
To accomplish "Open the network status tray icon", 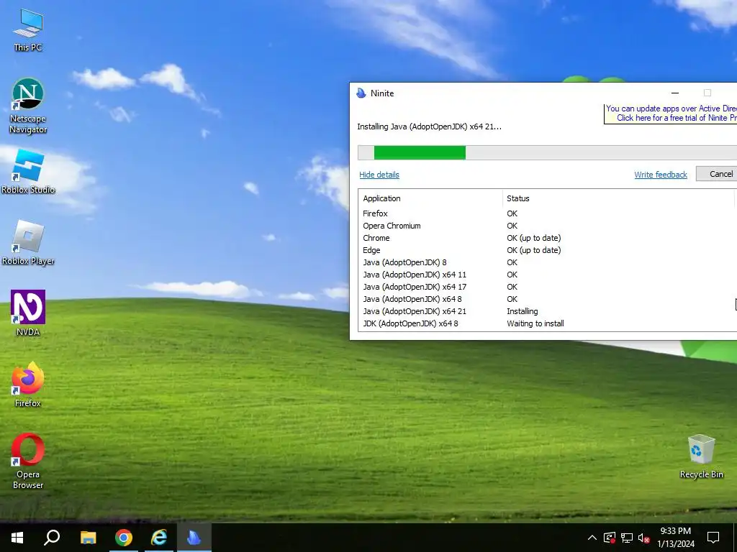I will (627, 538).
